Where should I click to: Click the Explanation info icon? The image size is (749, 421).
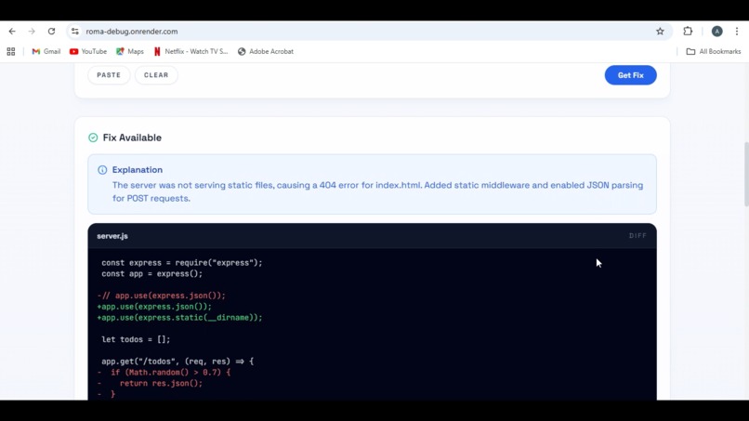pyautogui.click(x=102, y=170)
